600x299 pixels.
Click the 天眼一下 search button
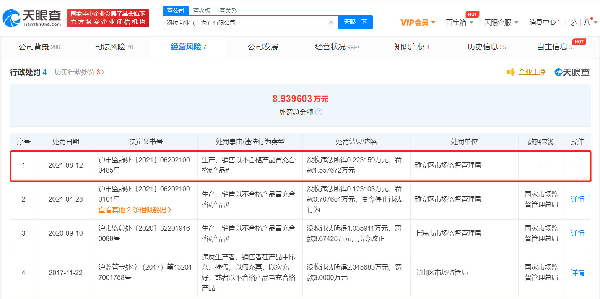coord(356,22)
